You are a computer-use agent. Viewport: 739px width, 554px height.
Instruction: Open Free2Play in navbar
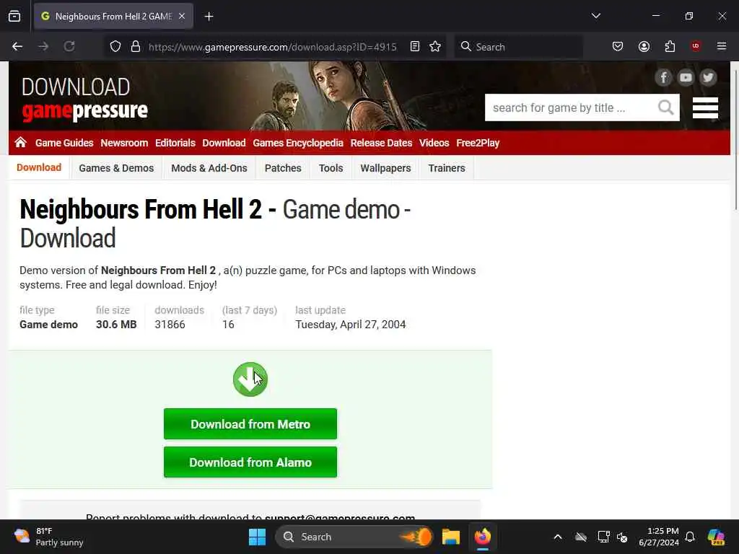pyautogui.click(x=478, y=143)
